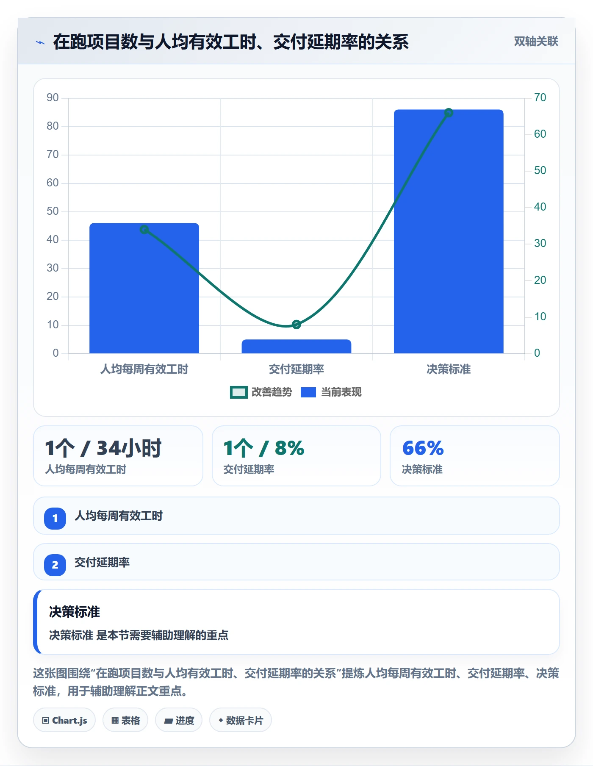Click the number 2 badge in the list
593x766 pixels.
(55, 565)
